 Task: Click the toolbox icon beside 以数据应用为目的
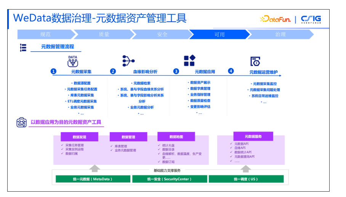click(22, 122)
